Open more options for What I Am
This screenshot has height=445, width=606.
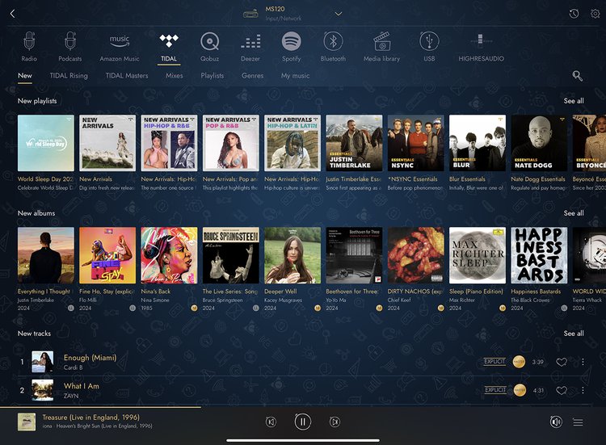583,390
